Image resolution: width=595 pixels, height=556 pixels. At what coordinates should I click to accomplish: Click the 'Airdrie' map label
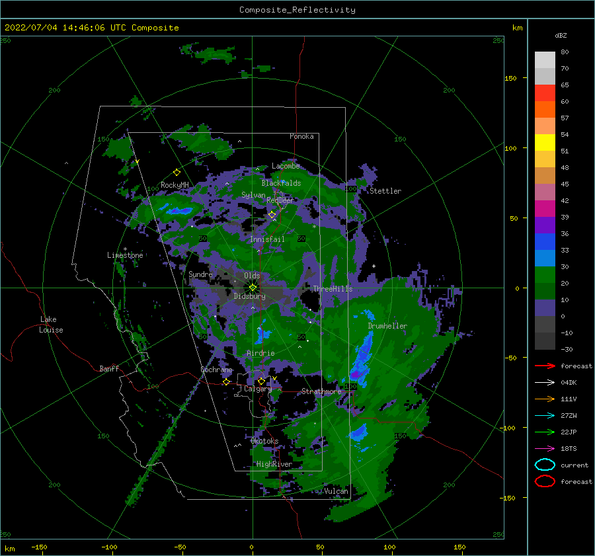click(x=260, y=353)
